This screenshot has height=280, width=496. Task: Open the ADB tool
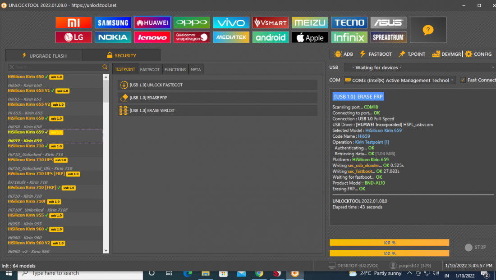tap(344, 54)
